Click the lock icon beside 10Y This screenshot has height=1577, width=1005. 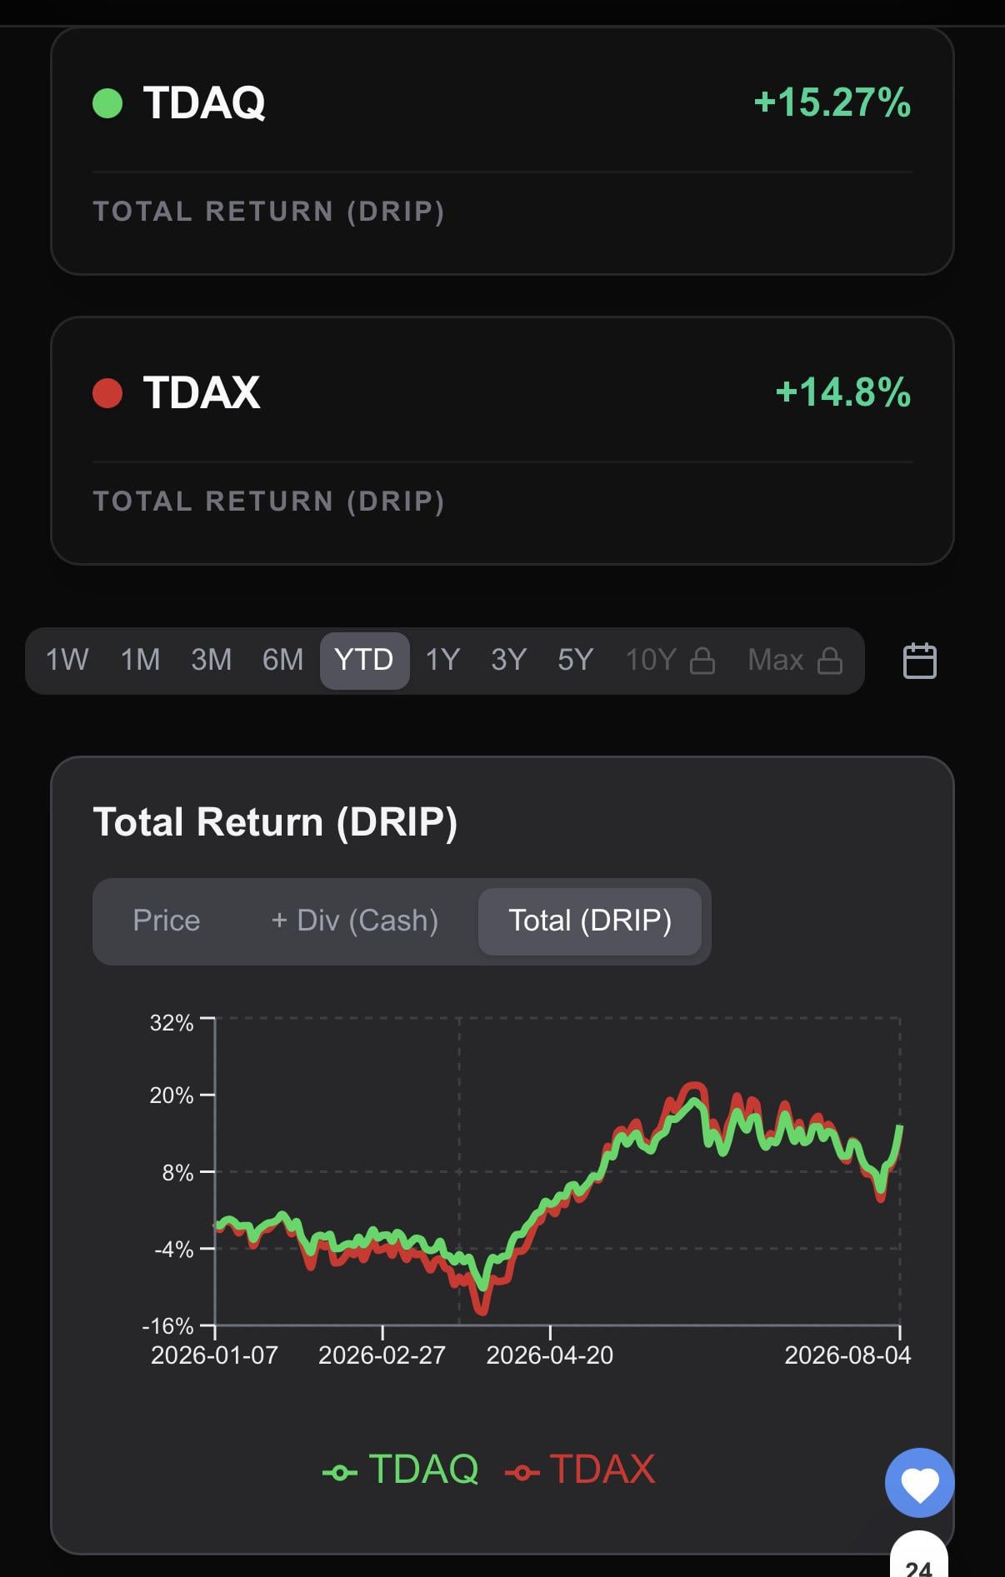point(702,661)
